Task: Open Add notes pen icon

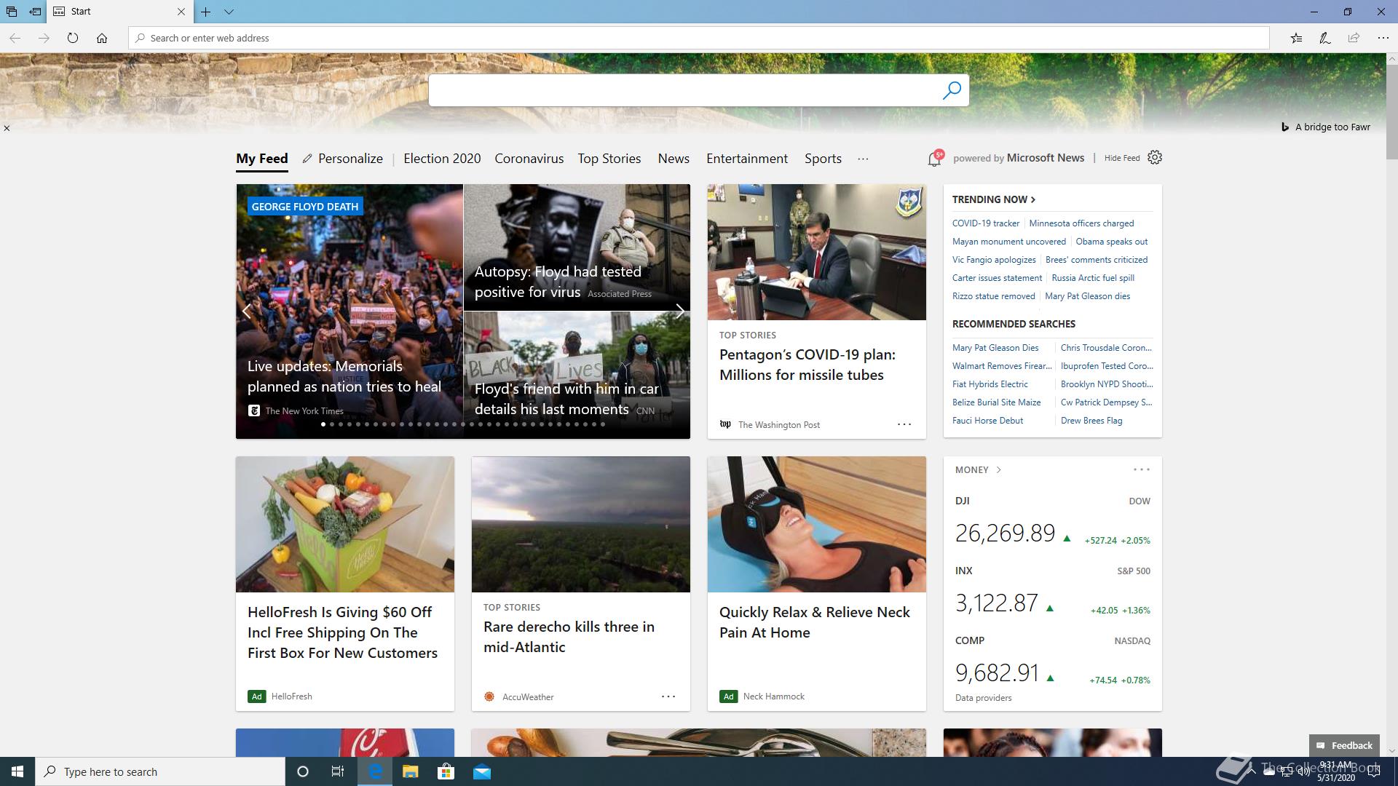Action: tap(1325, 38)
